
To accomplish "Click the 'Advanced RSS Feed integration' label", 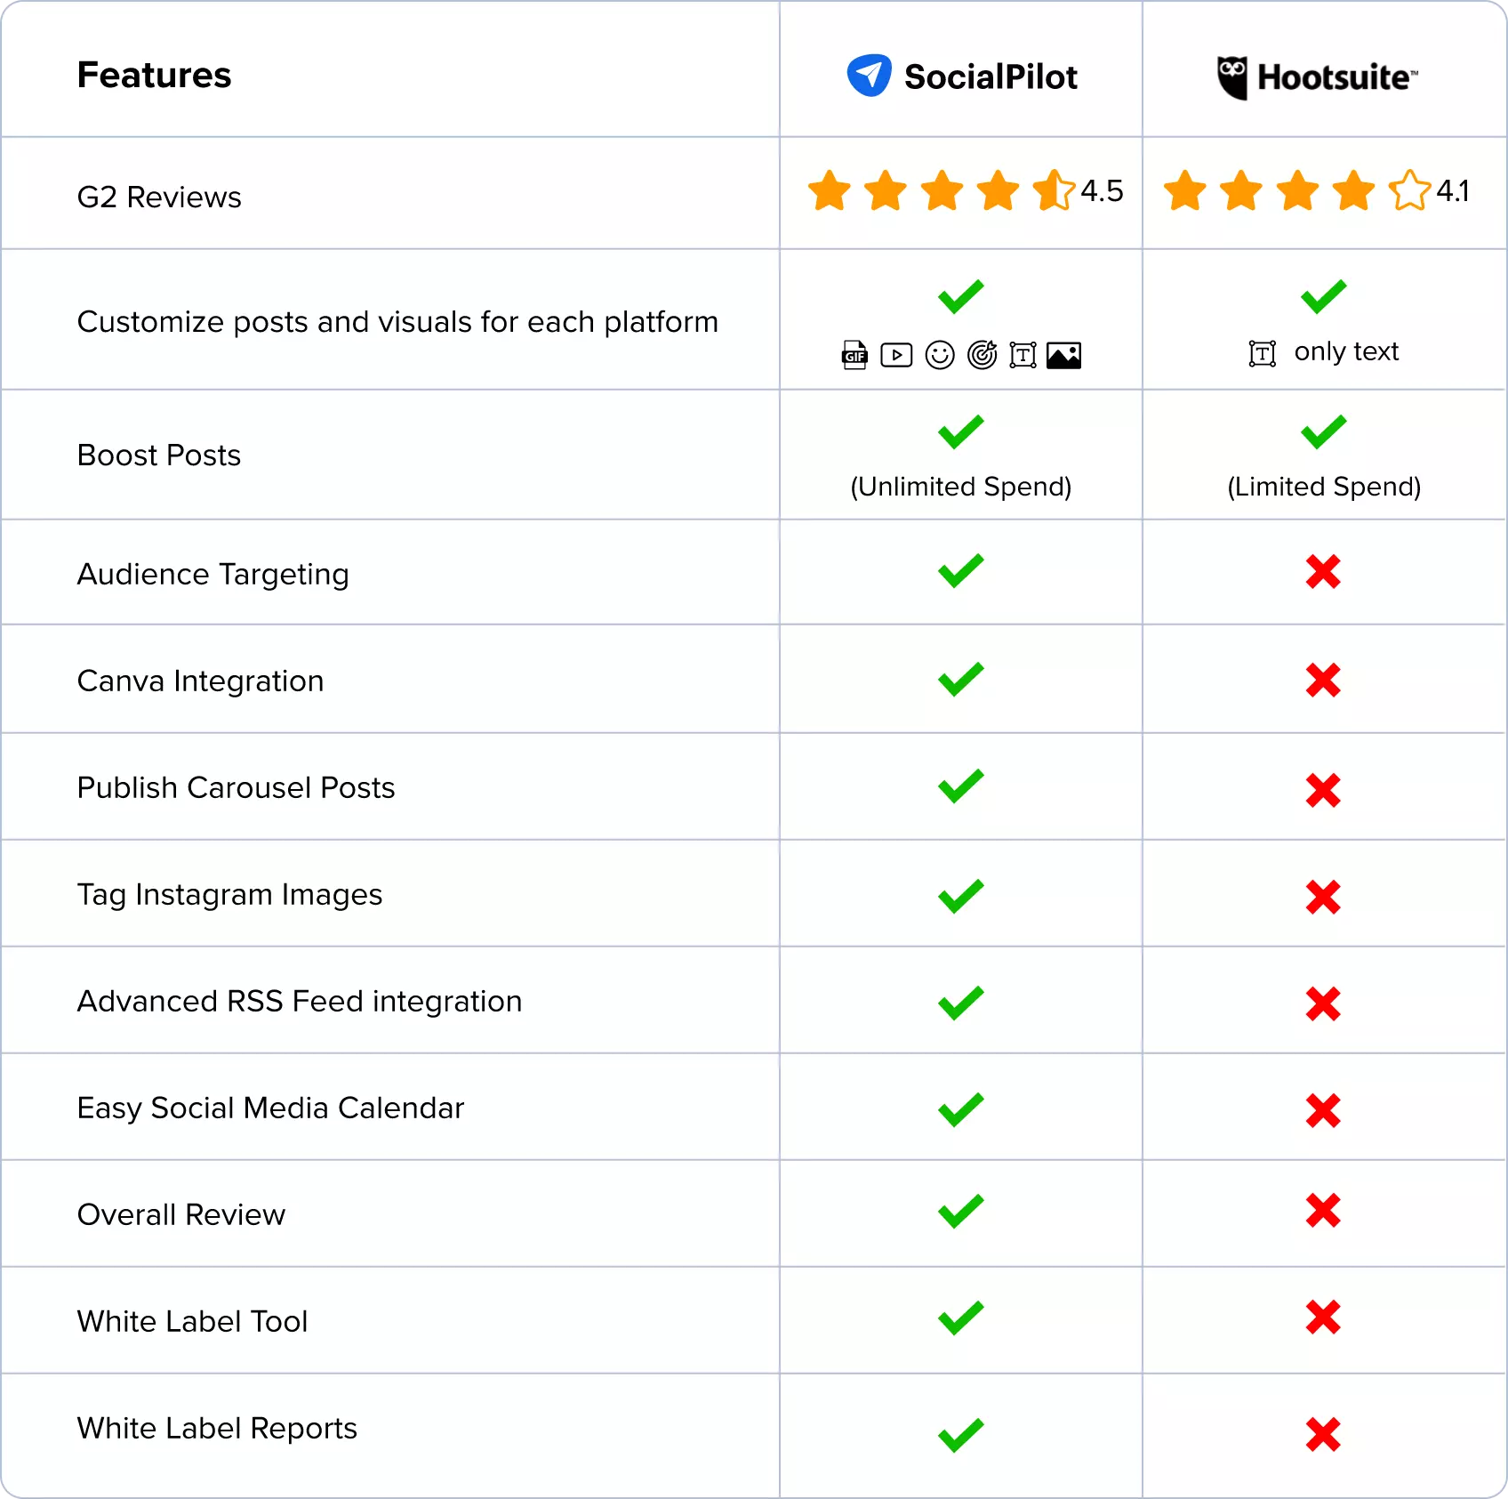I will coord(300,1002).
